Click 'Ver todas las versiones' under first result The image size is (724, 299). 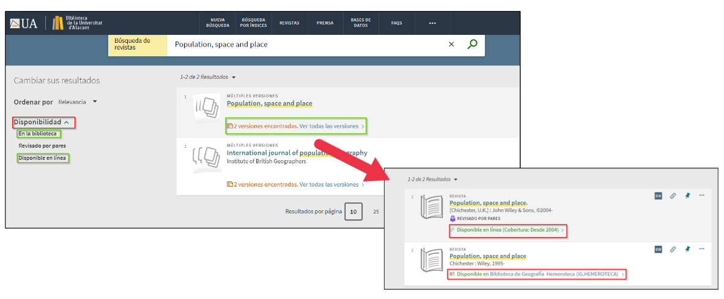[330, 127]
